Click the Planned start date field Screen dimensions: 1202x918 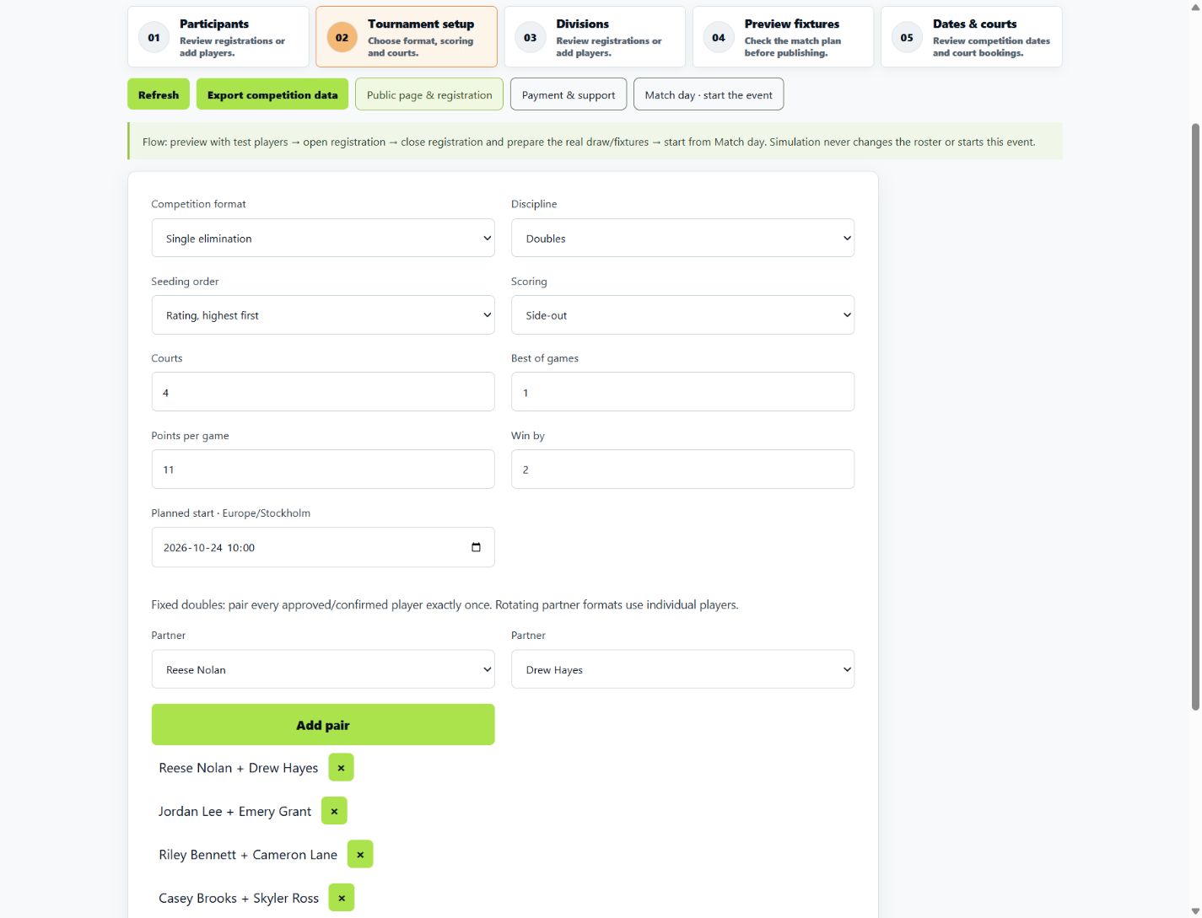coord(323,547)
